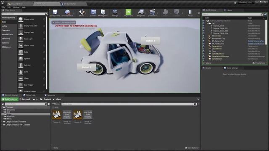Image resolution: width=269 pixels, height=151 pixels.
Task: Select the Cylinder shape icon
Action: pyautogui.click(x=21, y=65)
